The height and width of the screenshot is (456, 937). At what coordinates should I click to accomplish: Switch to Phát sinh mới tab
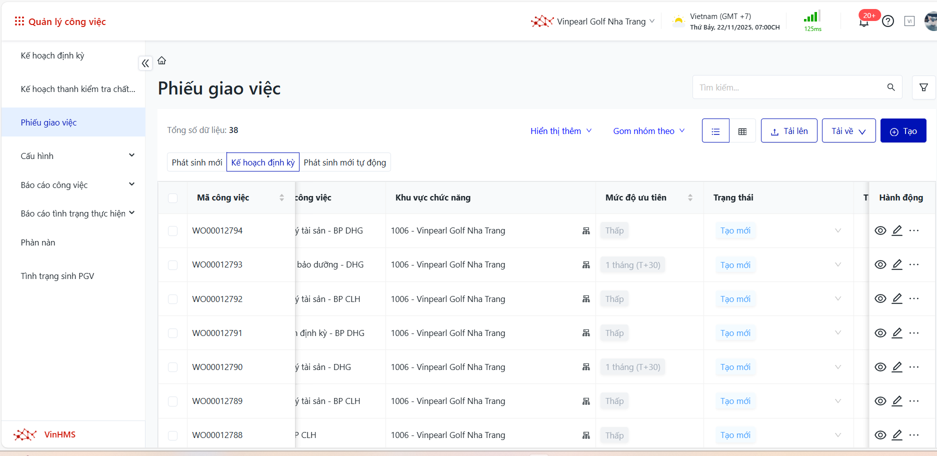[x=197, y=162]
